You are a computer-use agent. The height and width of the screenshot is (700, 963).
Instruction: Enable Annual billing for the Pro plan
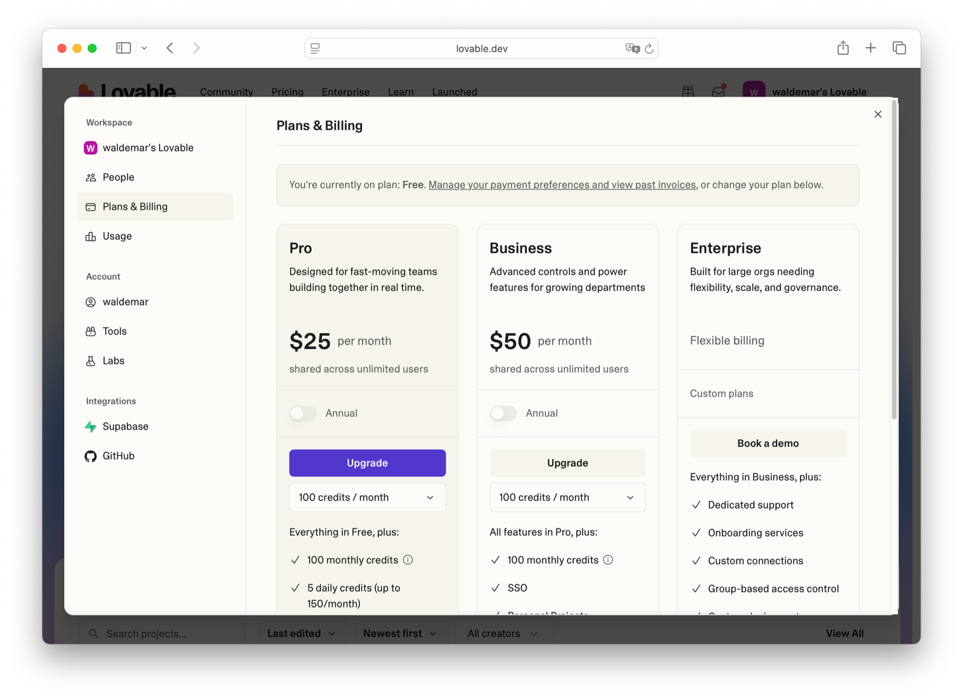click(x=303, y=413)
